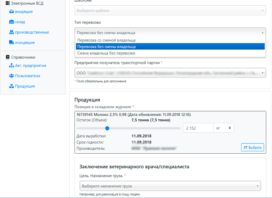
Task: Change the unit selector from кг
Action: [224, 128]
